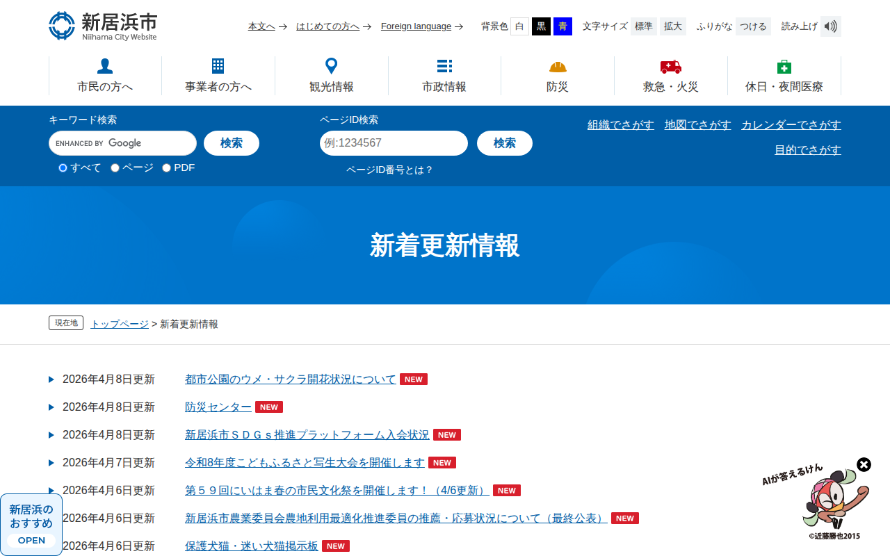Open the 防災センター article
The height and width of the screenshot is (556, 890).
point(218,407)
